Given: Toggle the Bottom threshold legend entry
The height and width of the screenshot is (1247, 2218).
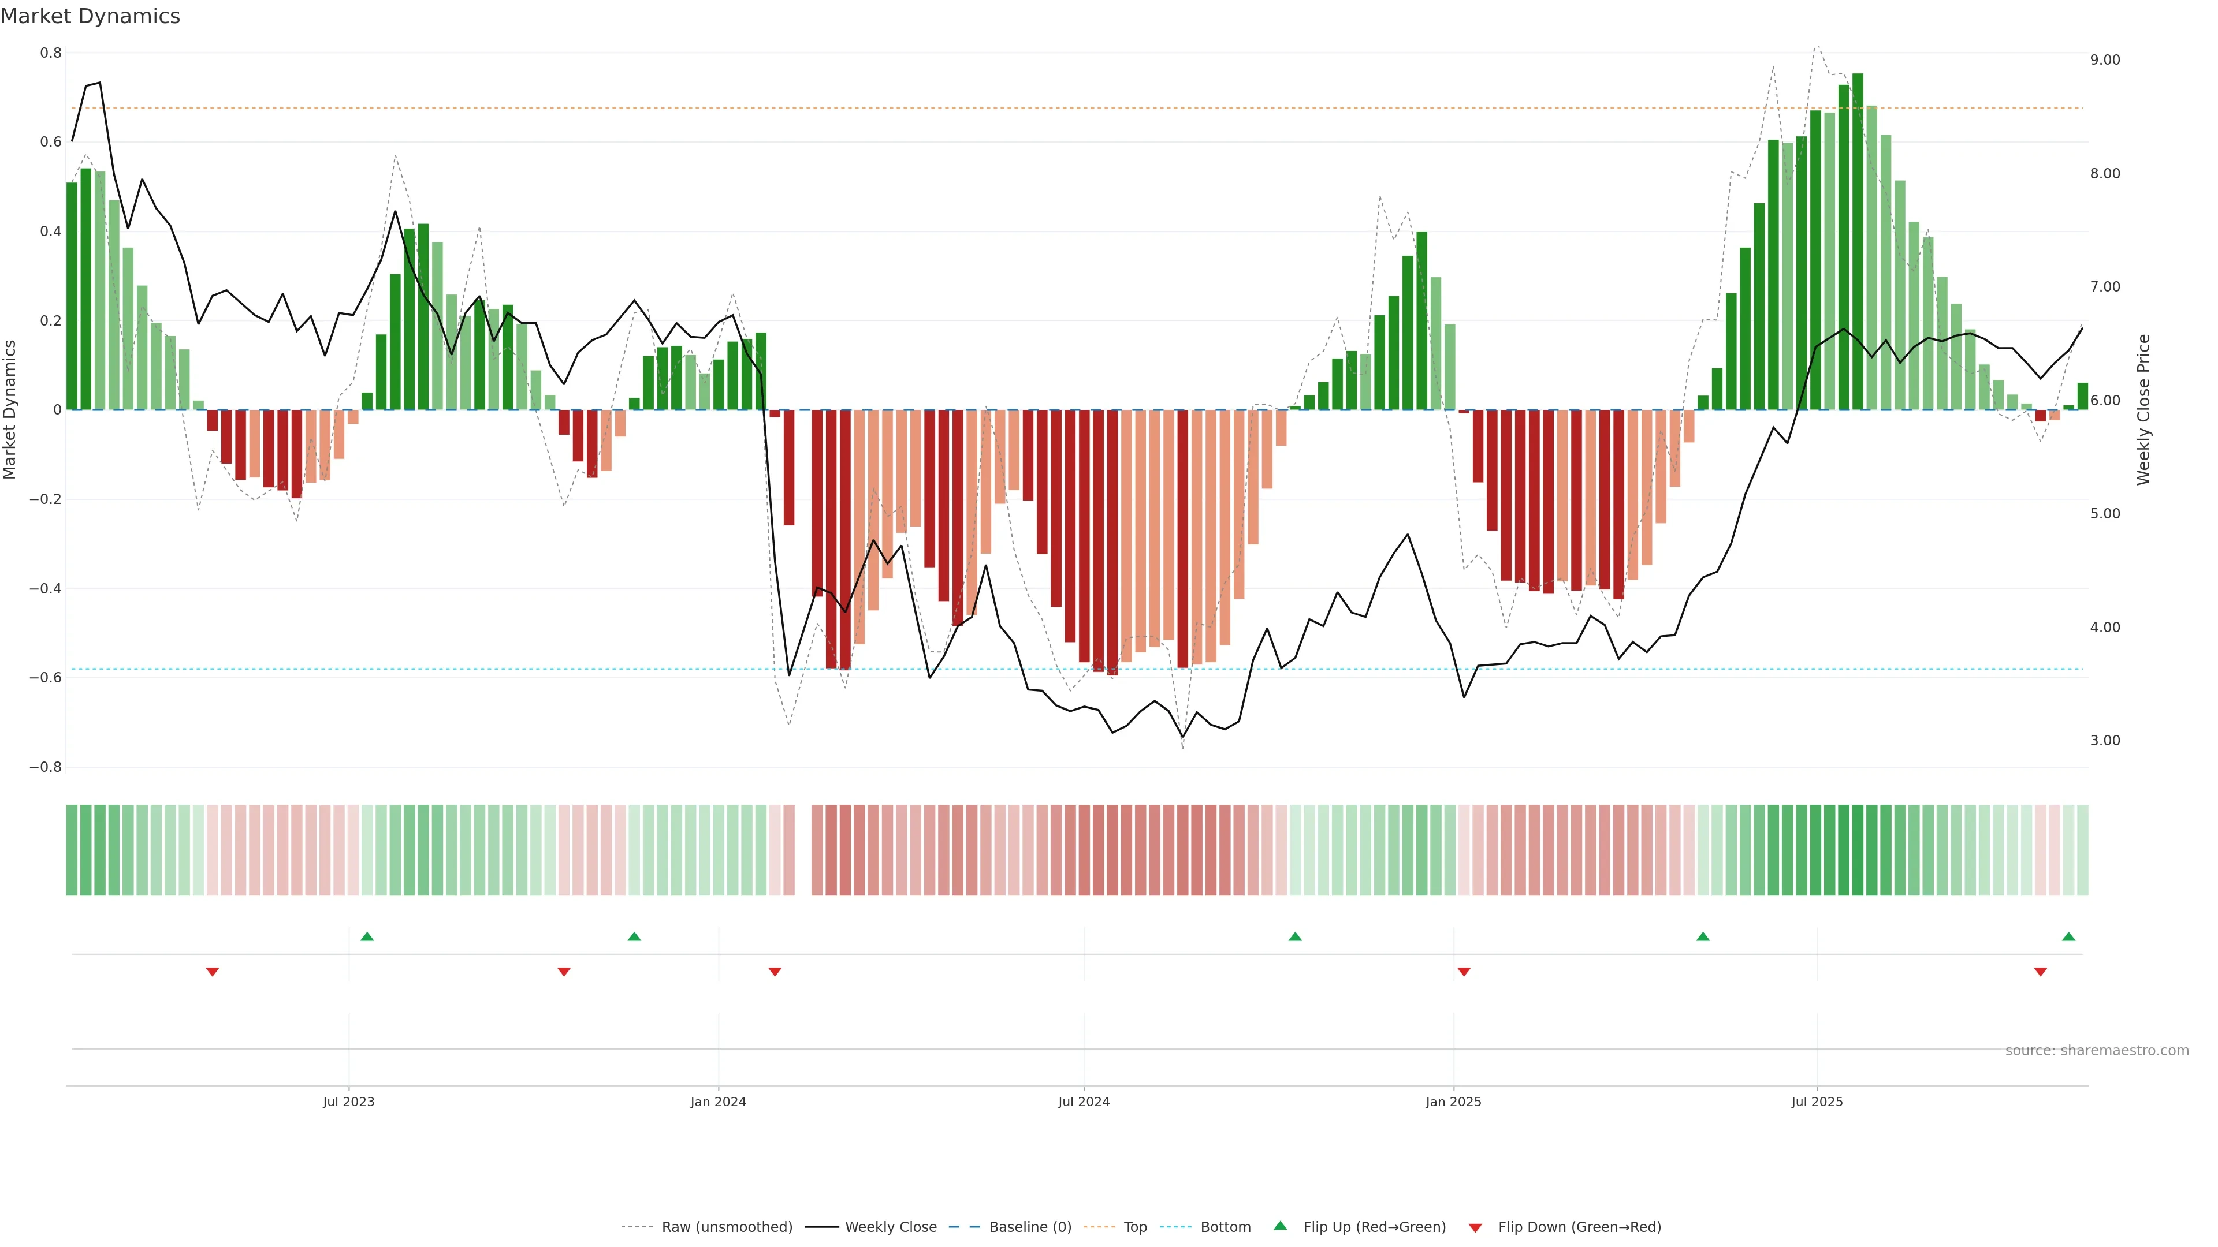Looking at the screenshot, I should [x=1225, y=1227].
